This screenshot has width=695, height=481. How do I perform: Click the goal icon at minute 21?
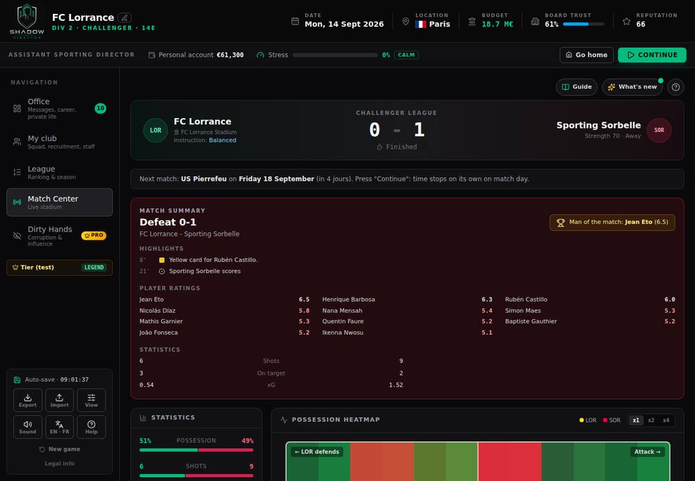coord(162,271)
